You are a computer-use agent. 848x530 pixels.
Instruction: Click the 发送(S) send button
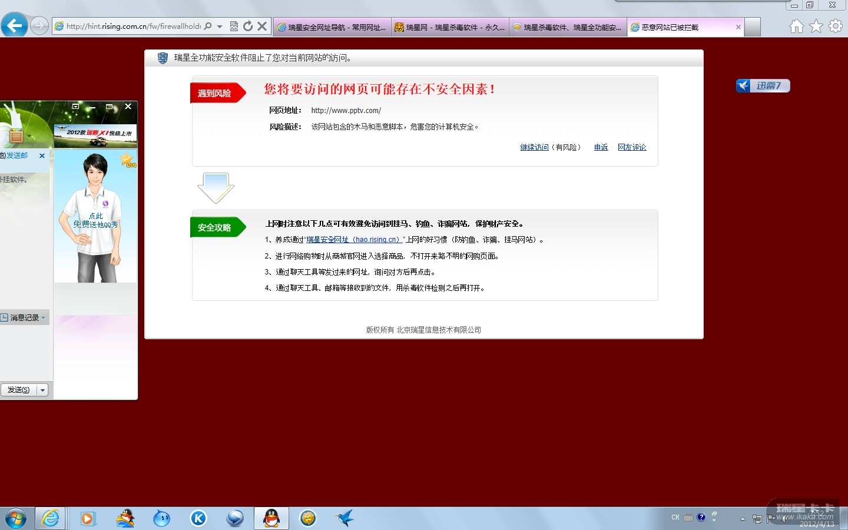(18, 390)
